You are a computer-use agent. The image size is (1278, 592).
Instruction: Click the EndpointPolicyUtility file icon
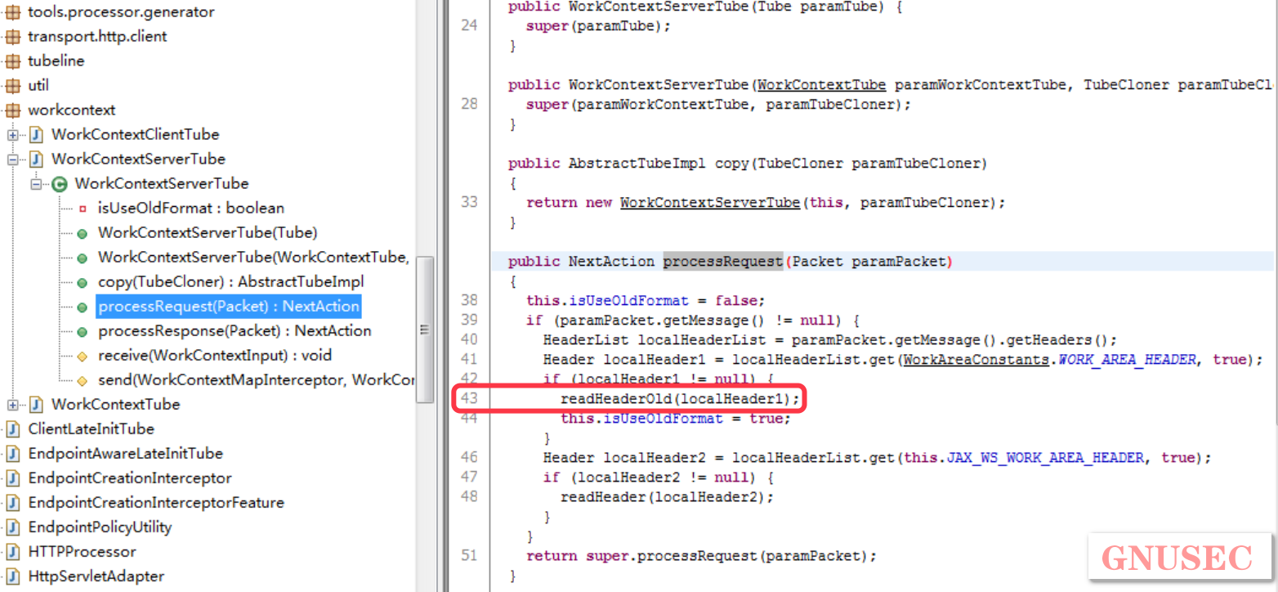12,527
